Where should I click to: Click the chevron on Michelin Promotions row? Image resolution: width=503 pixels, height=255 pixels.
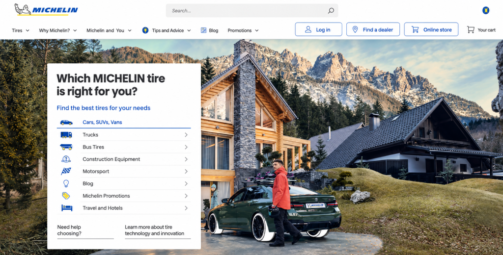[x=186, y=196]
